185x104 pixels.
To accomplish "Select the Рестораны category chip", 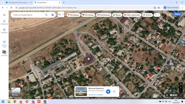I will [73, 15].
